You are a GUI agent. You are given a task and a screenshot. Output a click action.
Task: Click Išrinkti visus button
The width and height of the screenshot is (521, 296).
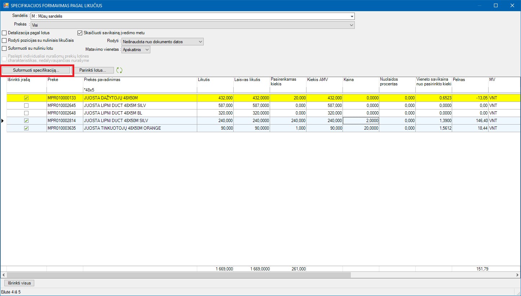[x=19, y=283]
